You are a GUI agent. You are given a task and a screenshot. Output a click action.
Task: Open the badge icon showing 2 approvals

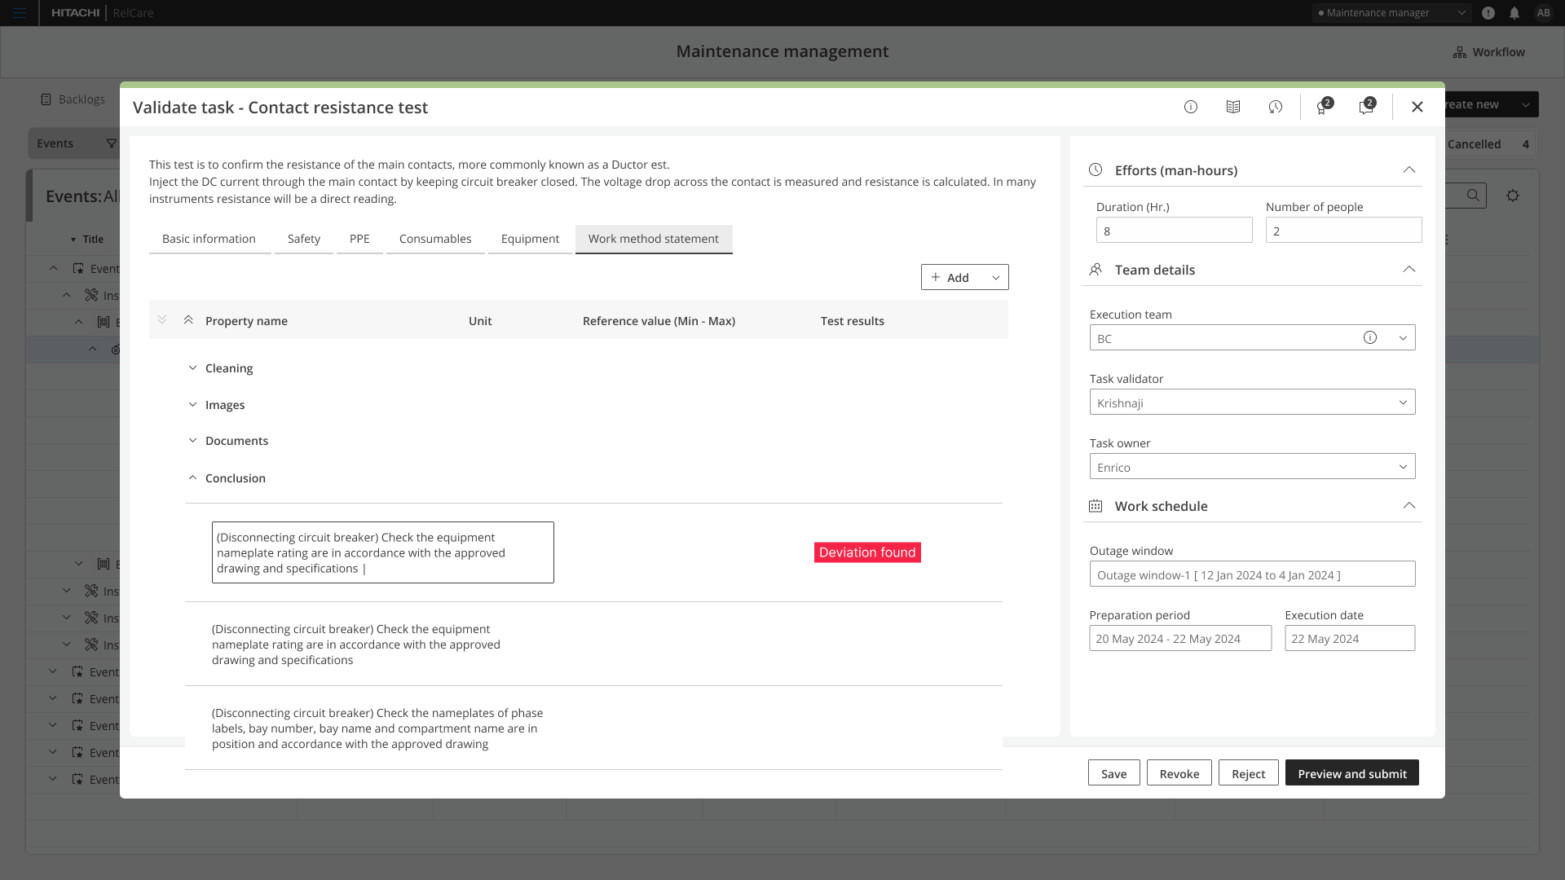click(x=1321, y=108)
